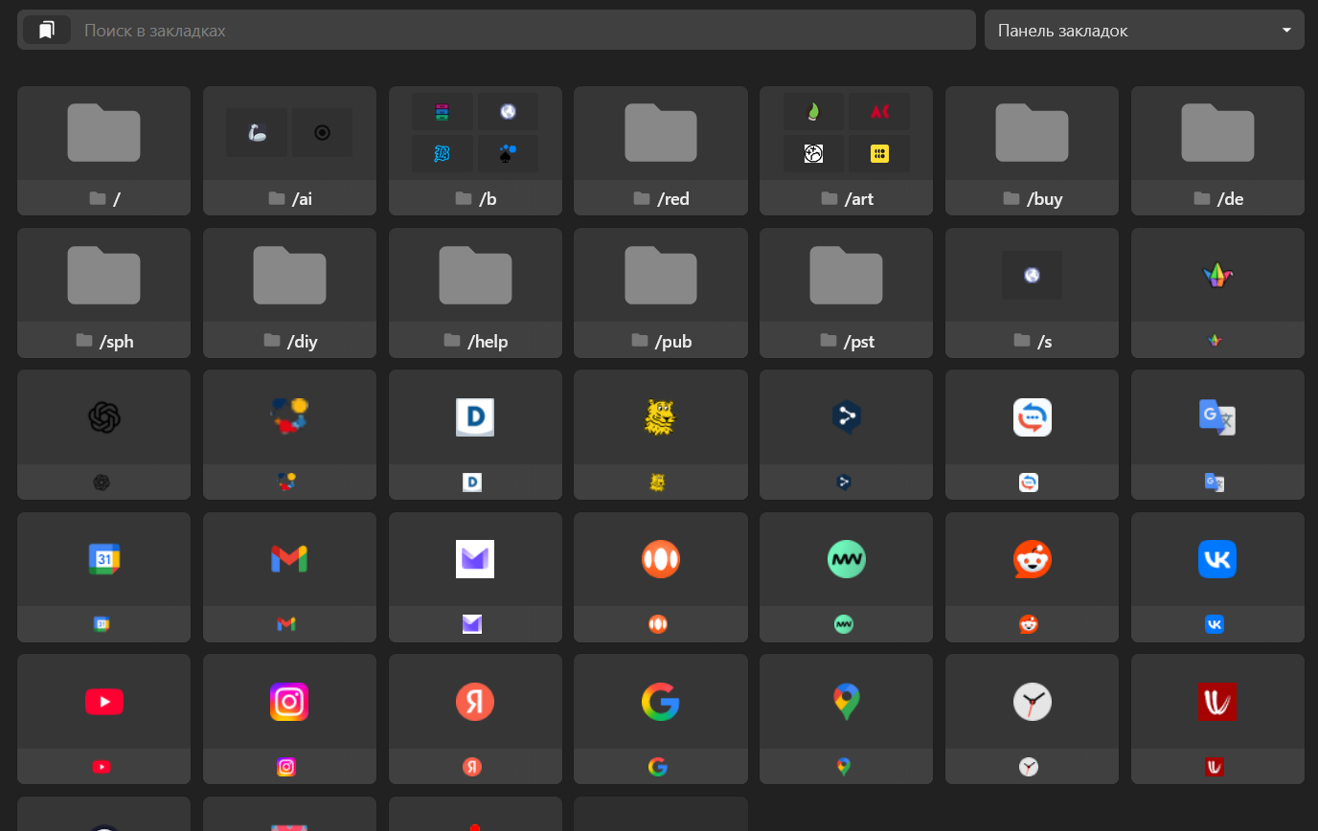Open the YouTube bookmark tile
The width and height of the screenshot is (1318, 831).
(103, 702)
